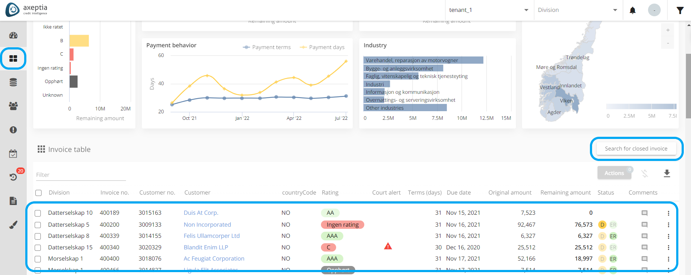Open the database stack icon in sidebar
Screen dimensions: 691x275
pyautogui.click(x=13, y=82)
